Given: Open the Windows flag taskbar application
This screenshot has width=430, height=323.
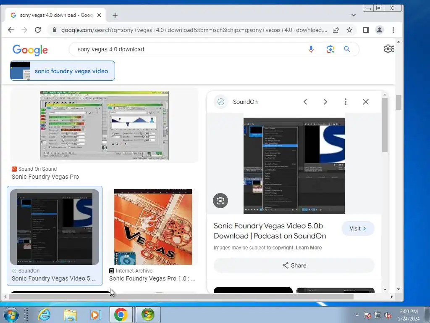Looking at the screenshot, I should coord(148,315).
